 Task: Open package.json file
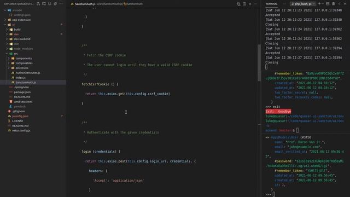pyautogui.click(x=22, y=92)
